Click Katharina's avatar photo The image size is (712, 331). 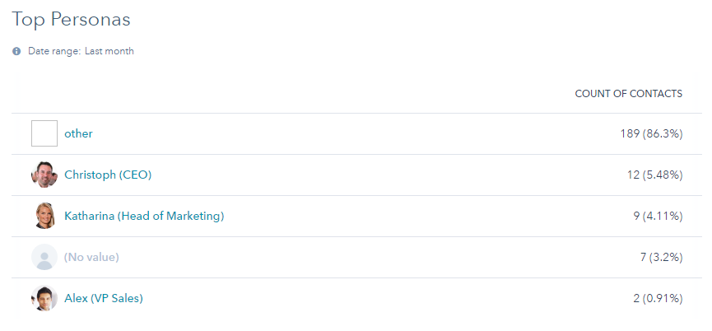(x=44, y=216)
